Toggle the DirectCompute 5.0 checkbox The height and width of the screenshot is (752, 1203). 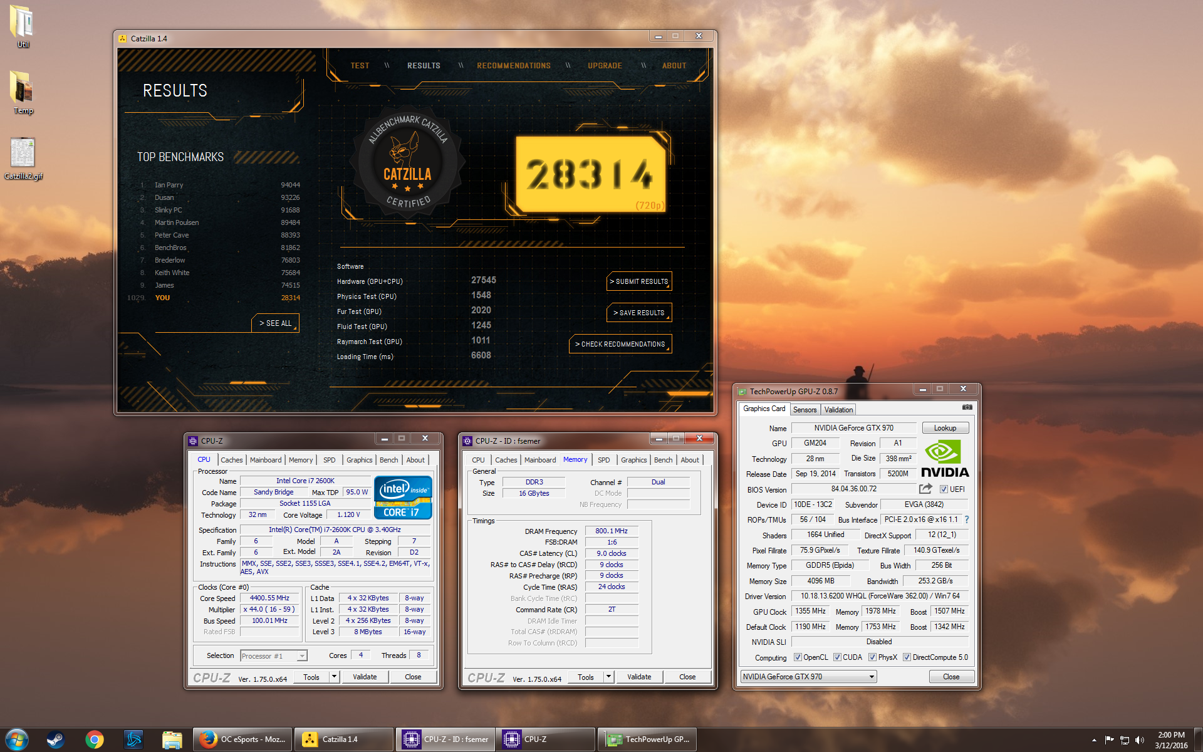pos(907,657)
